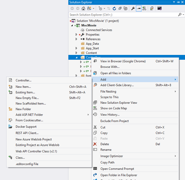Click the Pending Changes Filter clock icon
The image size is (185, 180).
pos(100,8)
